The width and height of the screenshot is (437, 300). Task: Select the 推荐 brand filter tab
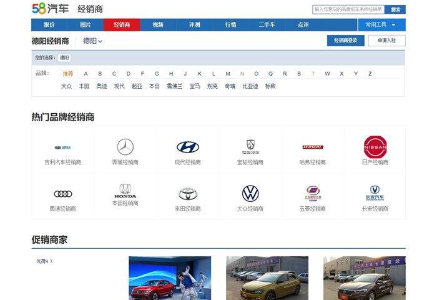click(68, 74)
